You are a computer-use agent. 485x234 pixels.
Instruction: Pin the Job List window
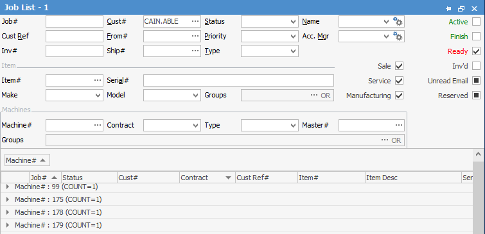coord(448,8)
